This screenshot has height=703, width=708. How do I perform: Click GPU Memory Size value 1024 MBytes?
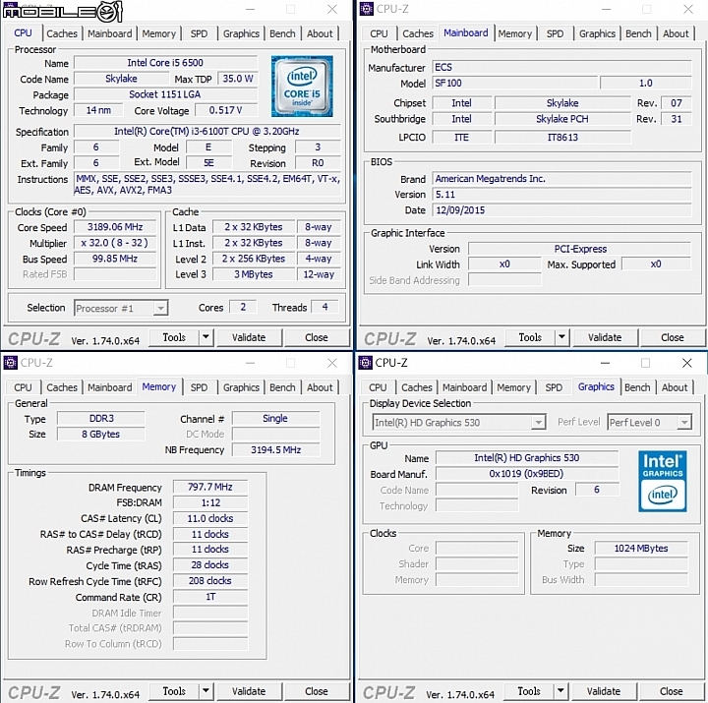click(641, 549)
